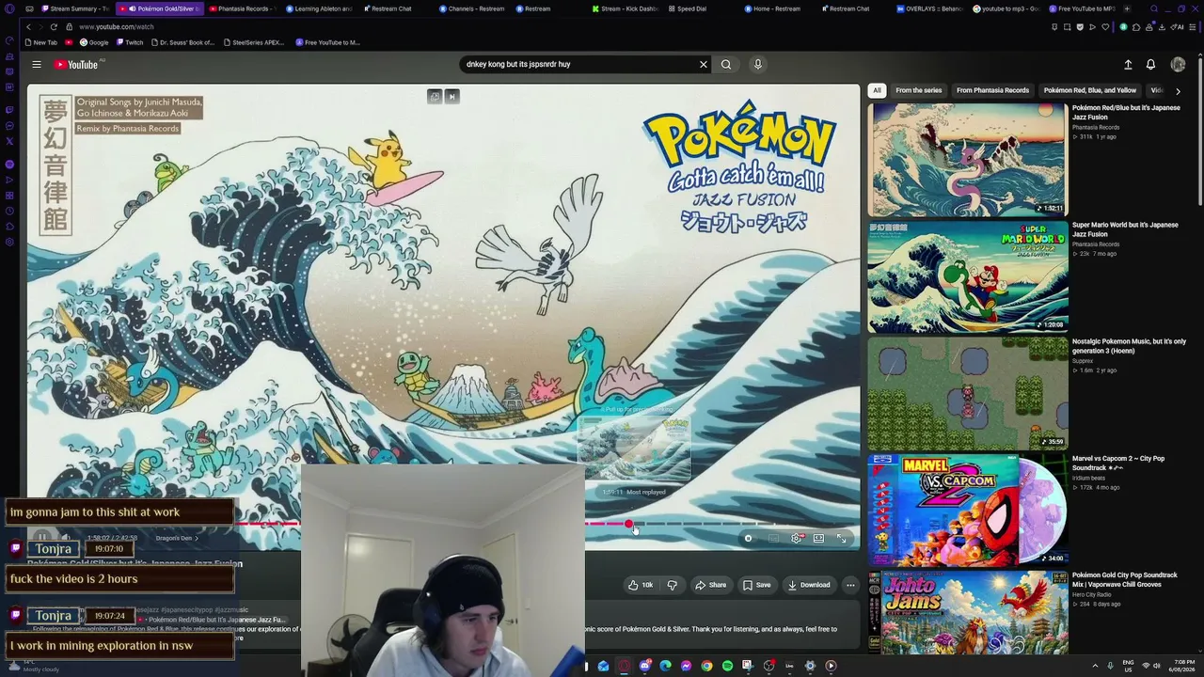The width and height of the screenshot is (1204, 677).
Task: Switch to the youtube to mp3 Google tab
Action: (x=1006, y=8)
